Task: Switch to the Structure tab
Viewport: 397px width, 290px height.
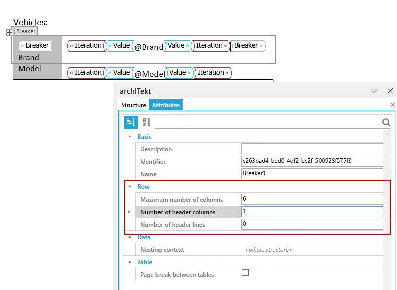Action: pos(133,105)
